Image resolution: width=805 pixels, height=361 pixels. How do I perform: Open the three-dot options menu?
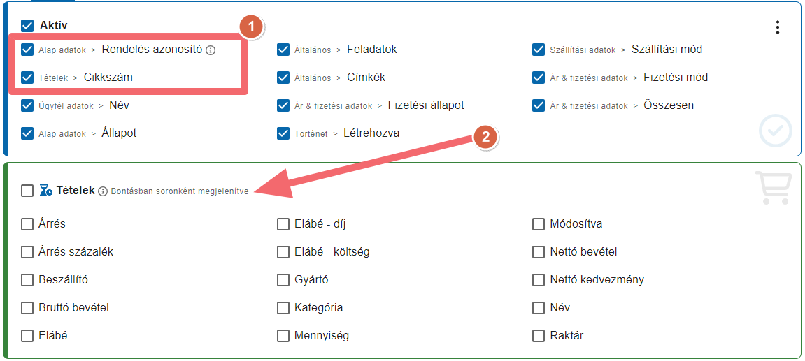point(778,27)
